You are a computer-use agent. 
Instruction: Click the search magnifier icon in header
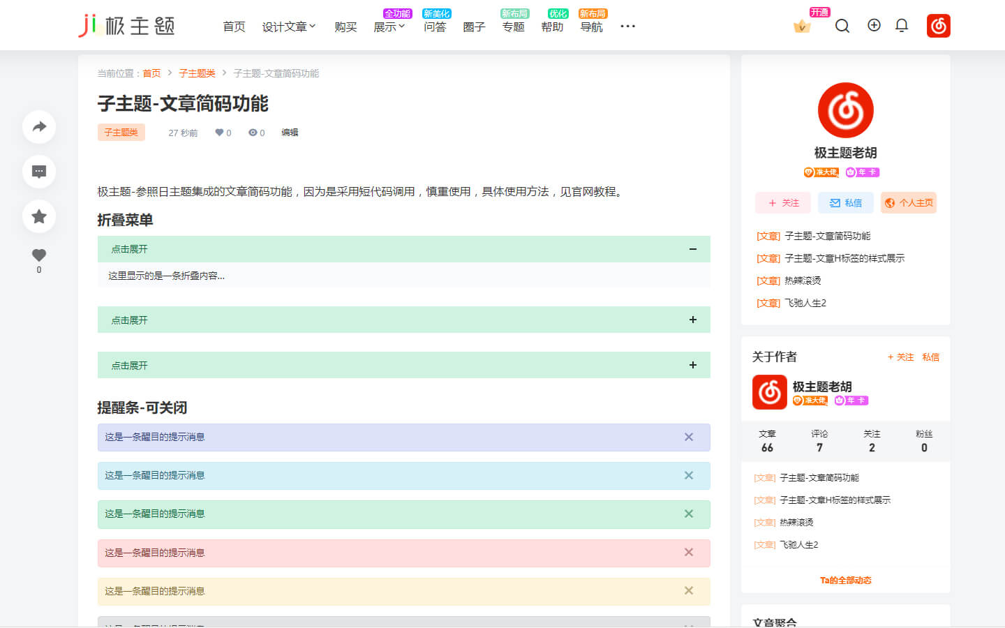(842, 27)
